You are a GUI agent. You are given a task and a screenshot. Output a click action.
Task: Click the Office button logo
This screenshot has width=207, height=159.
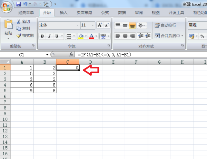point(7,7)
